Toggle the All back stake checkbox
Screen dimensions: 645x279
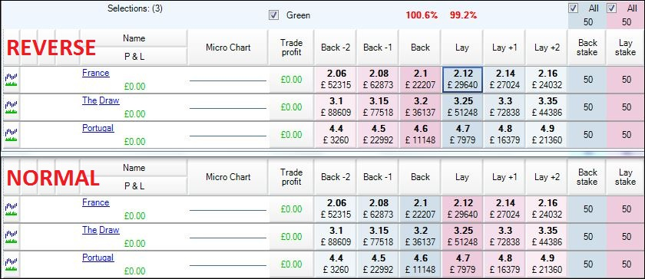[574, 8]
